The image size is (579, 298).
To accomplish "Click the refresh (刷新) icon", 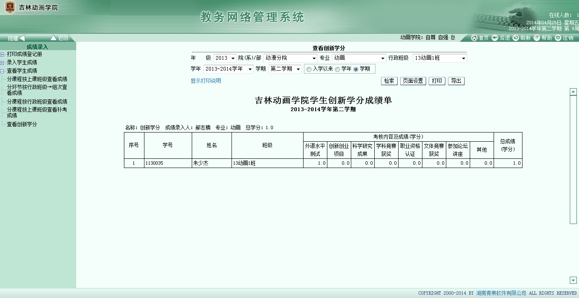I will pos(516,38).
